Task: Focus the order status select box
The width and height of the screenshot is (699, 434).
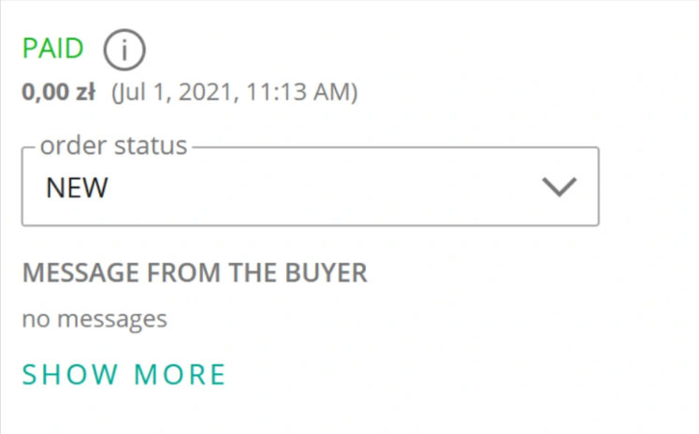Action: pyautogui.click(x=310, y=187)
